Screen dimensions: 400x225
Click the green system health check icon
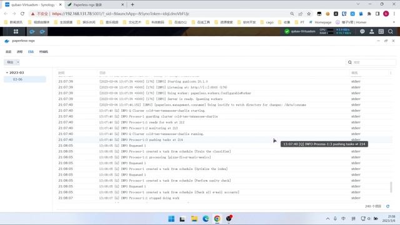pyautogui.click(x=287, y=31)
